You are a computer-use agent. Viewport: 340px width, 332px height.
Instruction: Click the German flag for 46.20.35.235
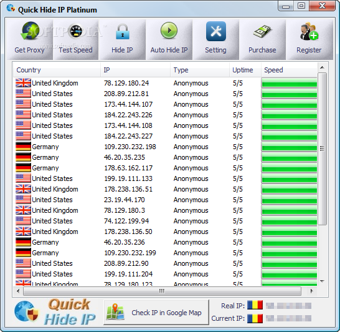[23, 157]
